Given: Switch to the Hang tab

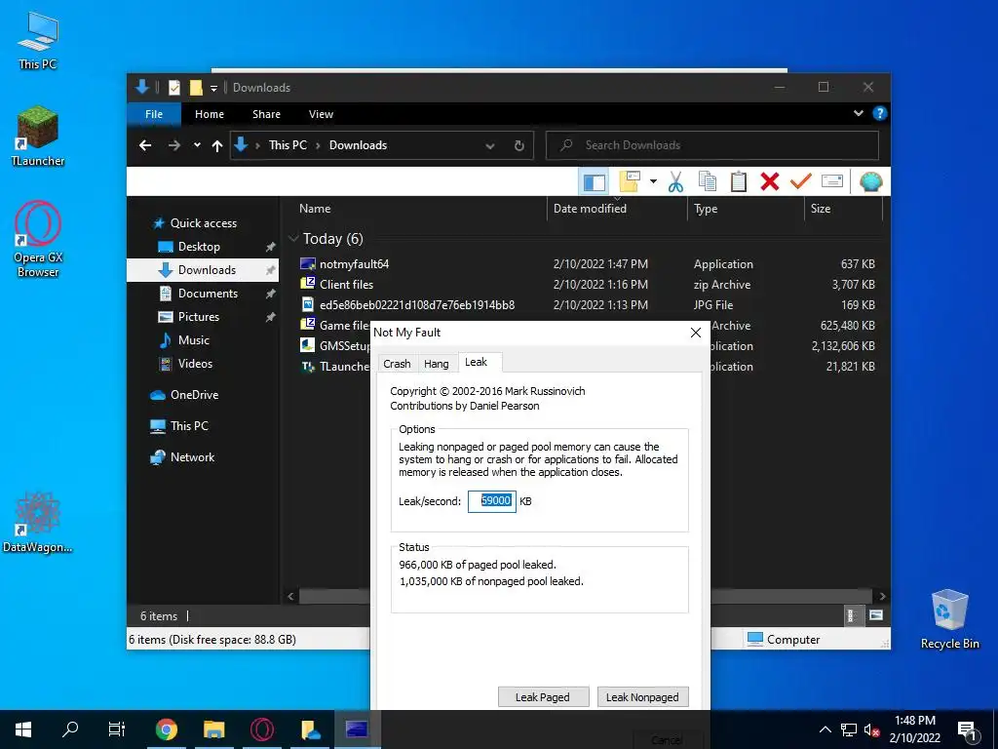Looking at the screenshot, I should tap(436, 364).
